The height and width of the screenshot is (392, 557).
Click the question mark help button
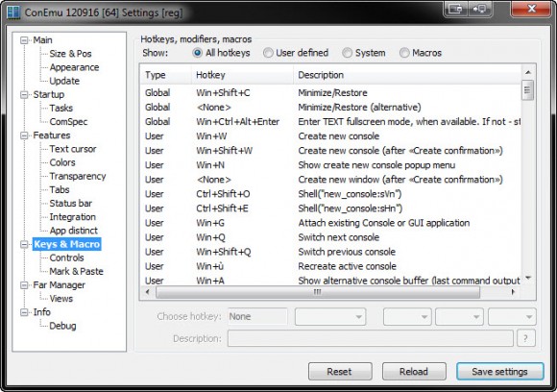tap(525, 338)
